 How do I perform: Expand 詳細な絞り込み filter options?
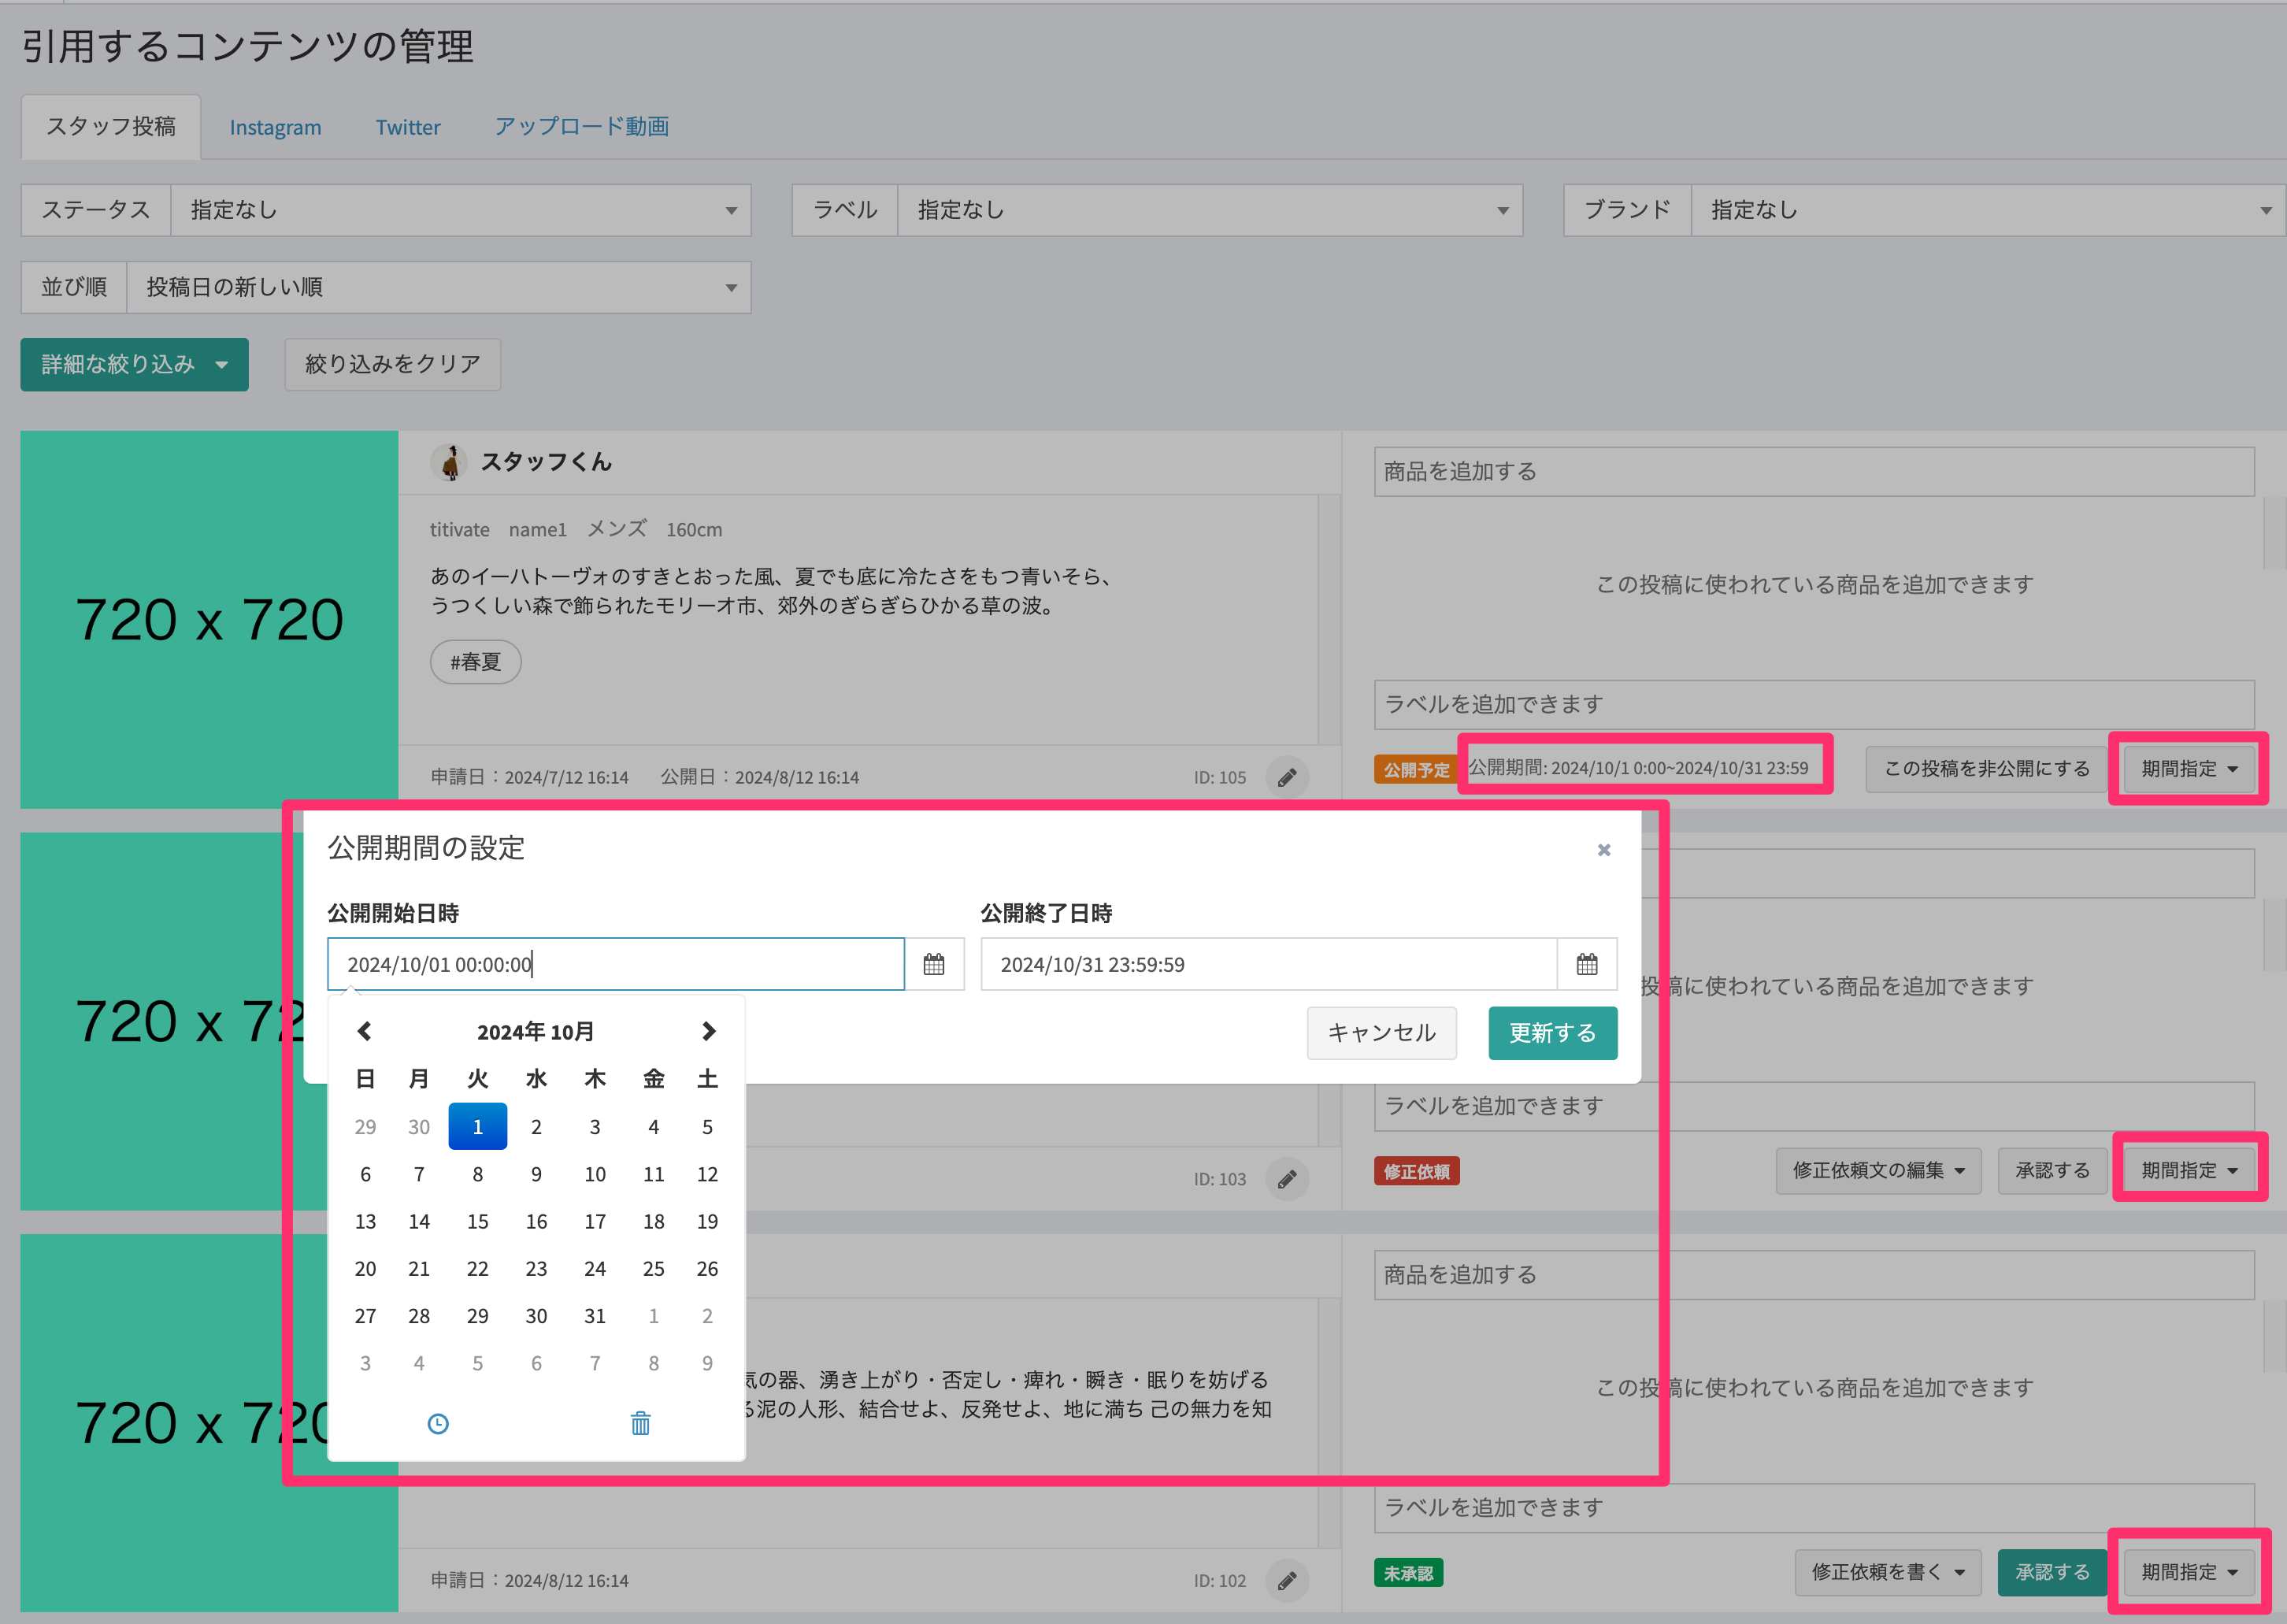click(134, 365)
